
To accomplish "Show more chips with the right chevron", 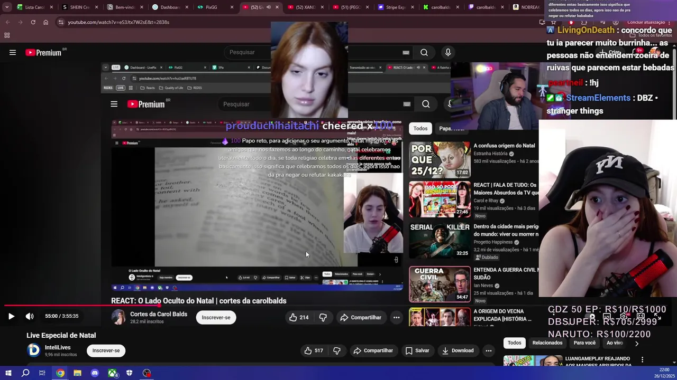I will tap(637, 343).
